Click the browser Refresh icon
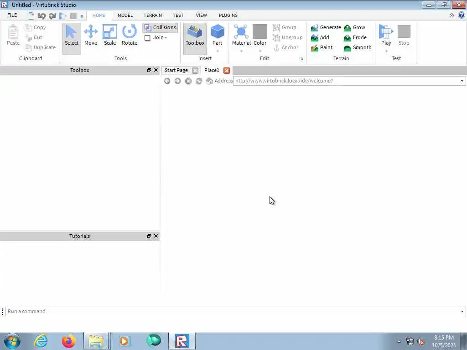 [199, 81]
